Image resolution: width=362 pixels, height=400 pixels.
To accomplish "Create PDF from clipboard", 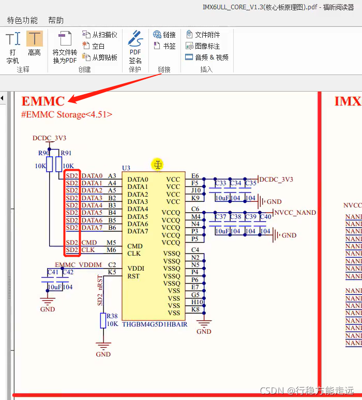I will point(100,57).
